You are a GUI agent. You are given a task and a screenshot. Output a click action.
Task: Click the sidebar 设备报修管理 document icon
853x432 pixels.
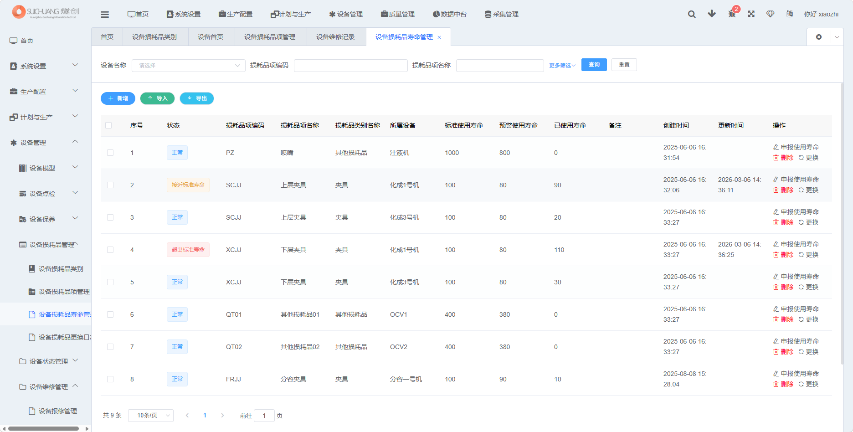[x=32, y=411]
